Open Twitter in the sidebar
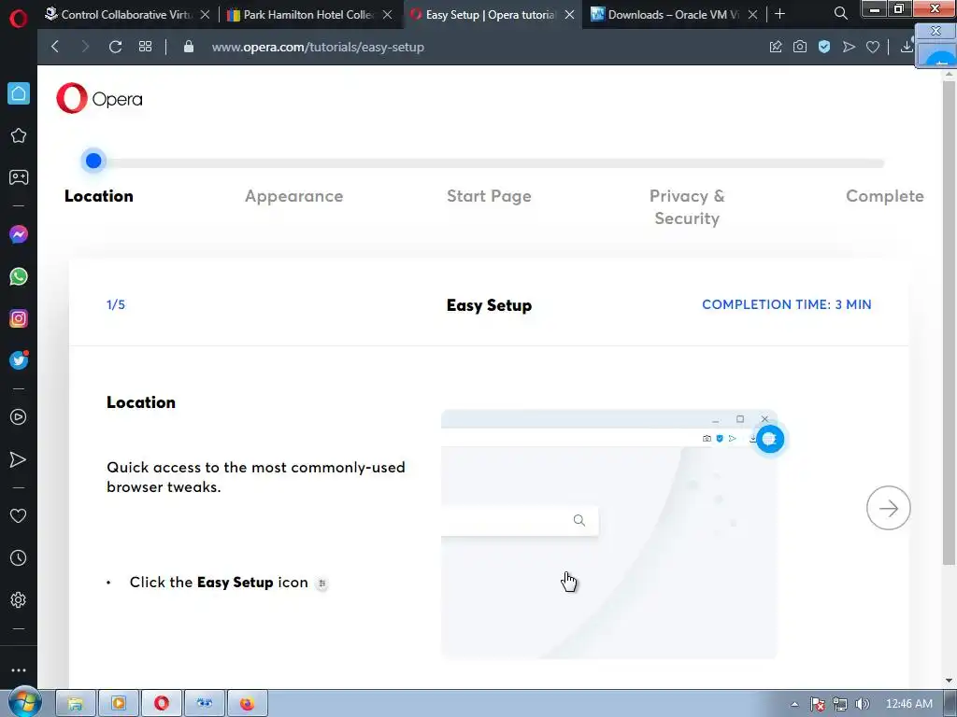This screenshot has height=717, width=957. click(19, 360)
